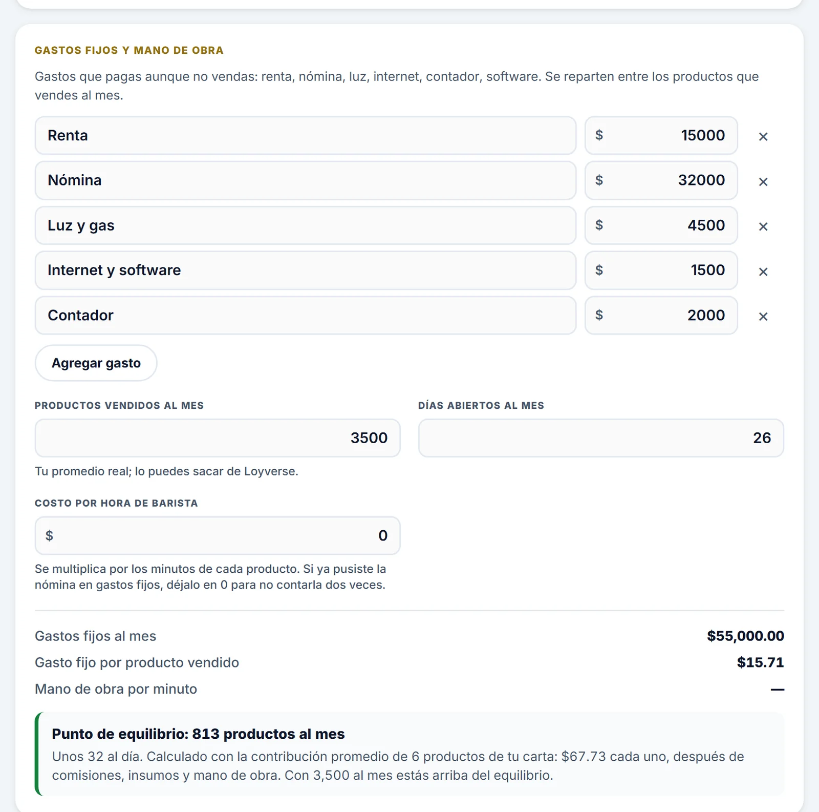This screenshot has width=819, height=812.
Task: Select the $55,000.00 Gastos fijos total
Action: 745,636
